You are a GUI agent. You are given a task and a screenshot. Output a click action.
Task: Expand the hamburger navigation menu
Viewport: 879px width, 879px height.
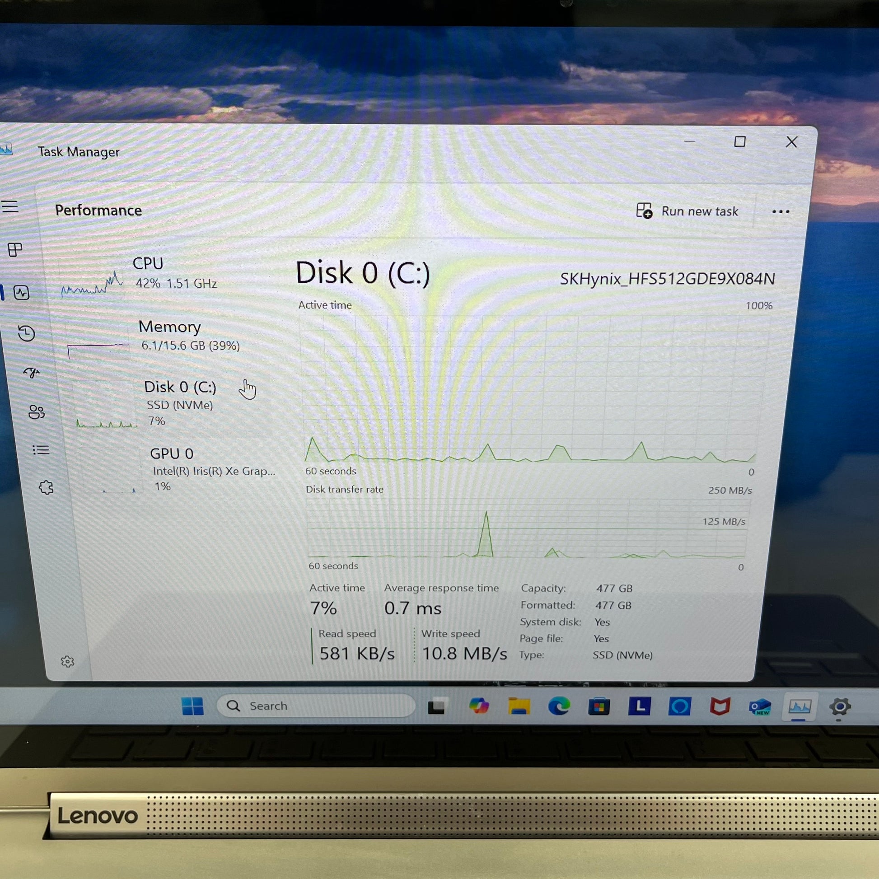click(x=10, y=207)
